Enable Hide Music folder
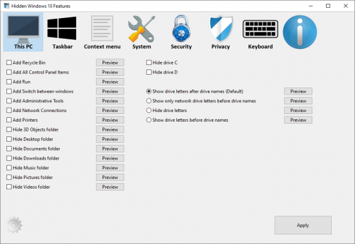Screen dimensions: 355x244 [x=9, y=167]
